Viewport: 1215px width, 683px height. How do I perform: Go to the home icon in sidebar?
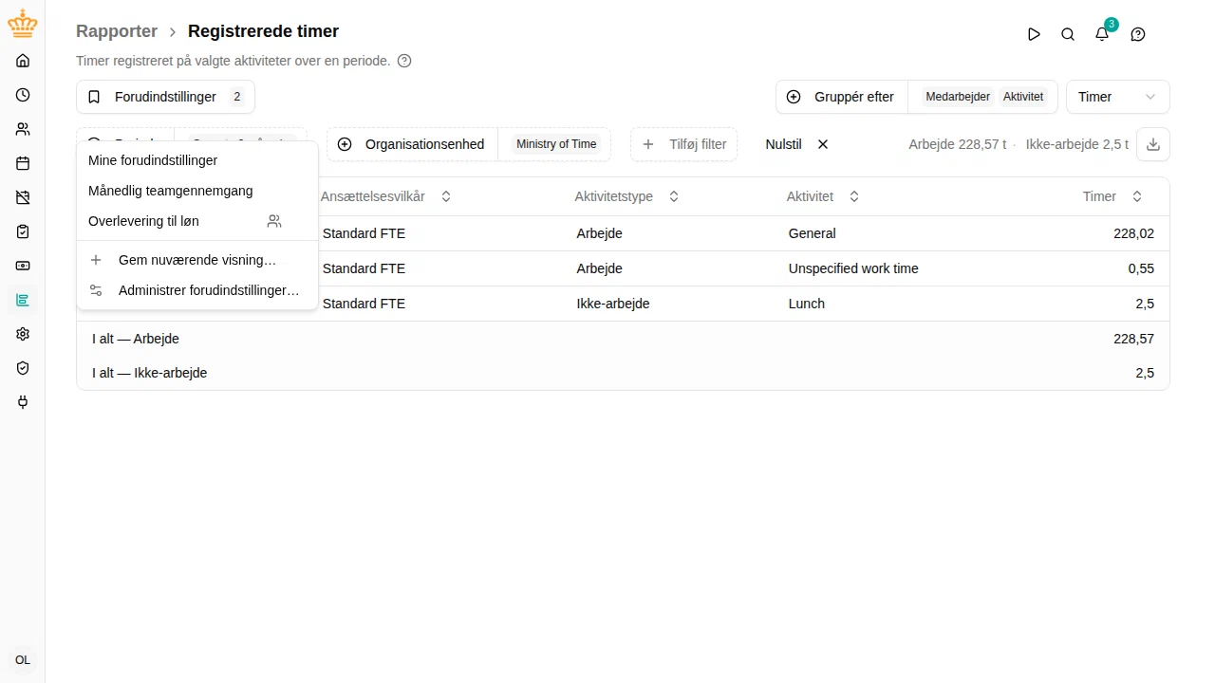click(x=23, y=61)
